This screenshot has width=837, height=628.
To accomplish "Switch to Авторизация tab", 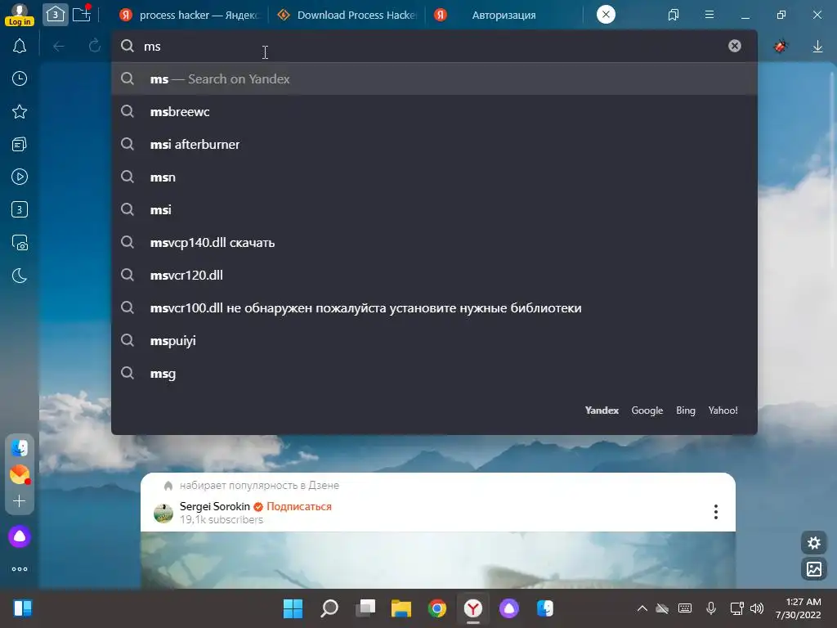I will pos(504,15).
